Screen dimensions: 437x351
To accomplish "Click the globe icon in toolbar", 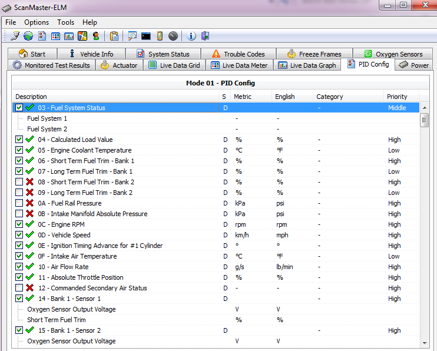I will [x=28, y=37].
